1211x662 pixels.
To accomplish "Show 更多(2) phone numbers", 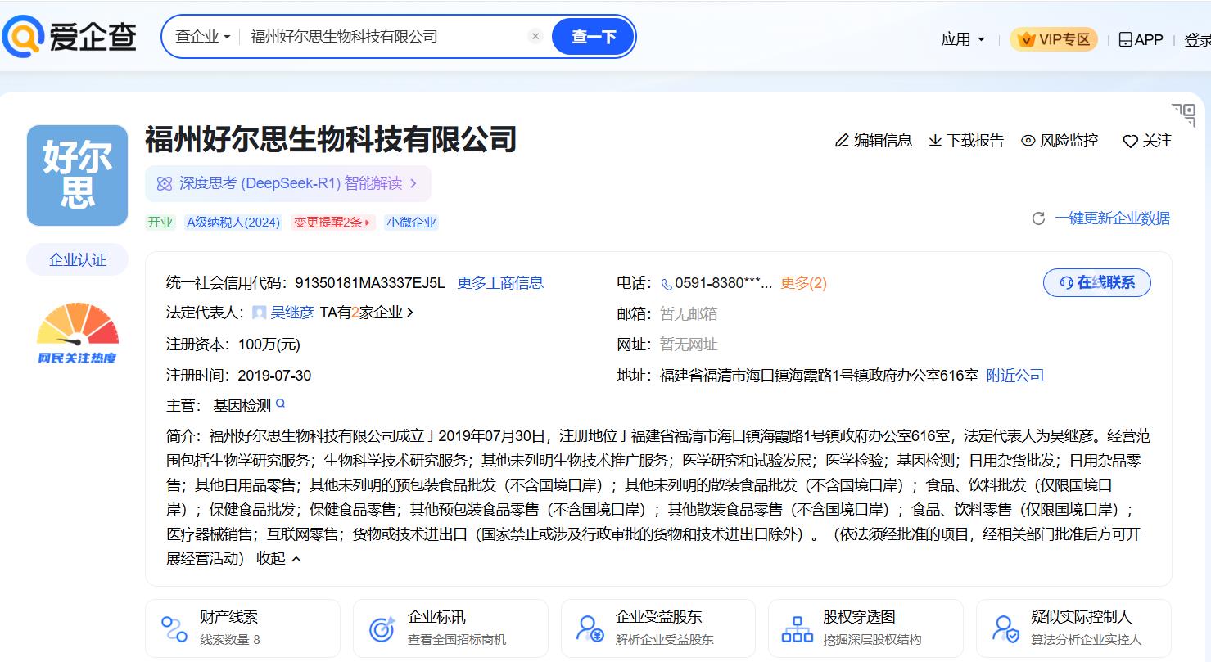I will [x=803, y=283].
